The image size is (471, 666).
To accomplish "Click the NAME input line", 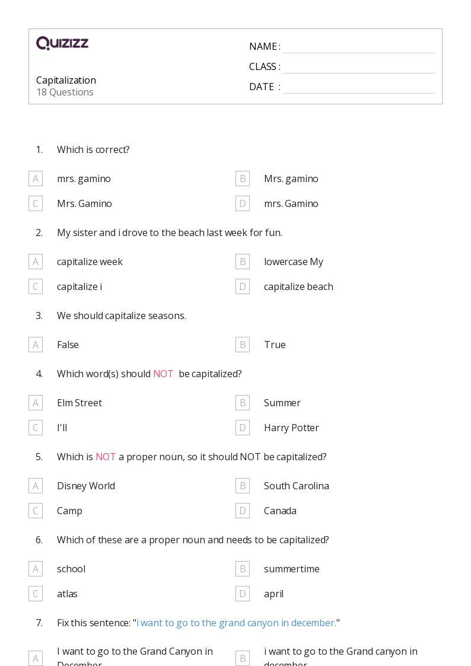I will 358,47.
